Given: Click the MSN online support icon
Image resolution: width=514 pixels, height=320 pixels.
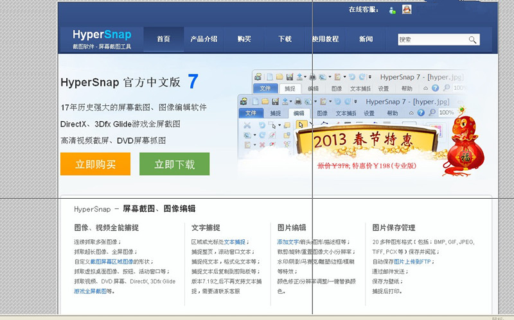Looking at the screenshot, I should point(393,10).
